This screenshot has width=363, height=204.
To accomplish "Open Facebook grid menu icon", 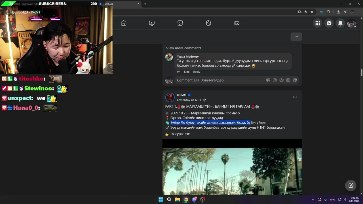I will click(x=318, y=23).
